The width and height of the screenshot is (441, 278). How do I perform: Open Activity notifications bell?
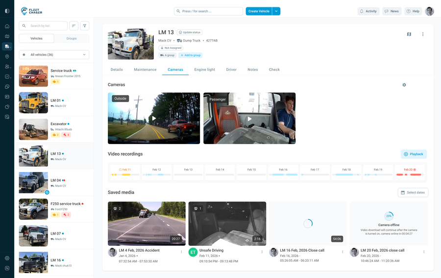click(x=368, y=11)
